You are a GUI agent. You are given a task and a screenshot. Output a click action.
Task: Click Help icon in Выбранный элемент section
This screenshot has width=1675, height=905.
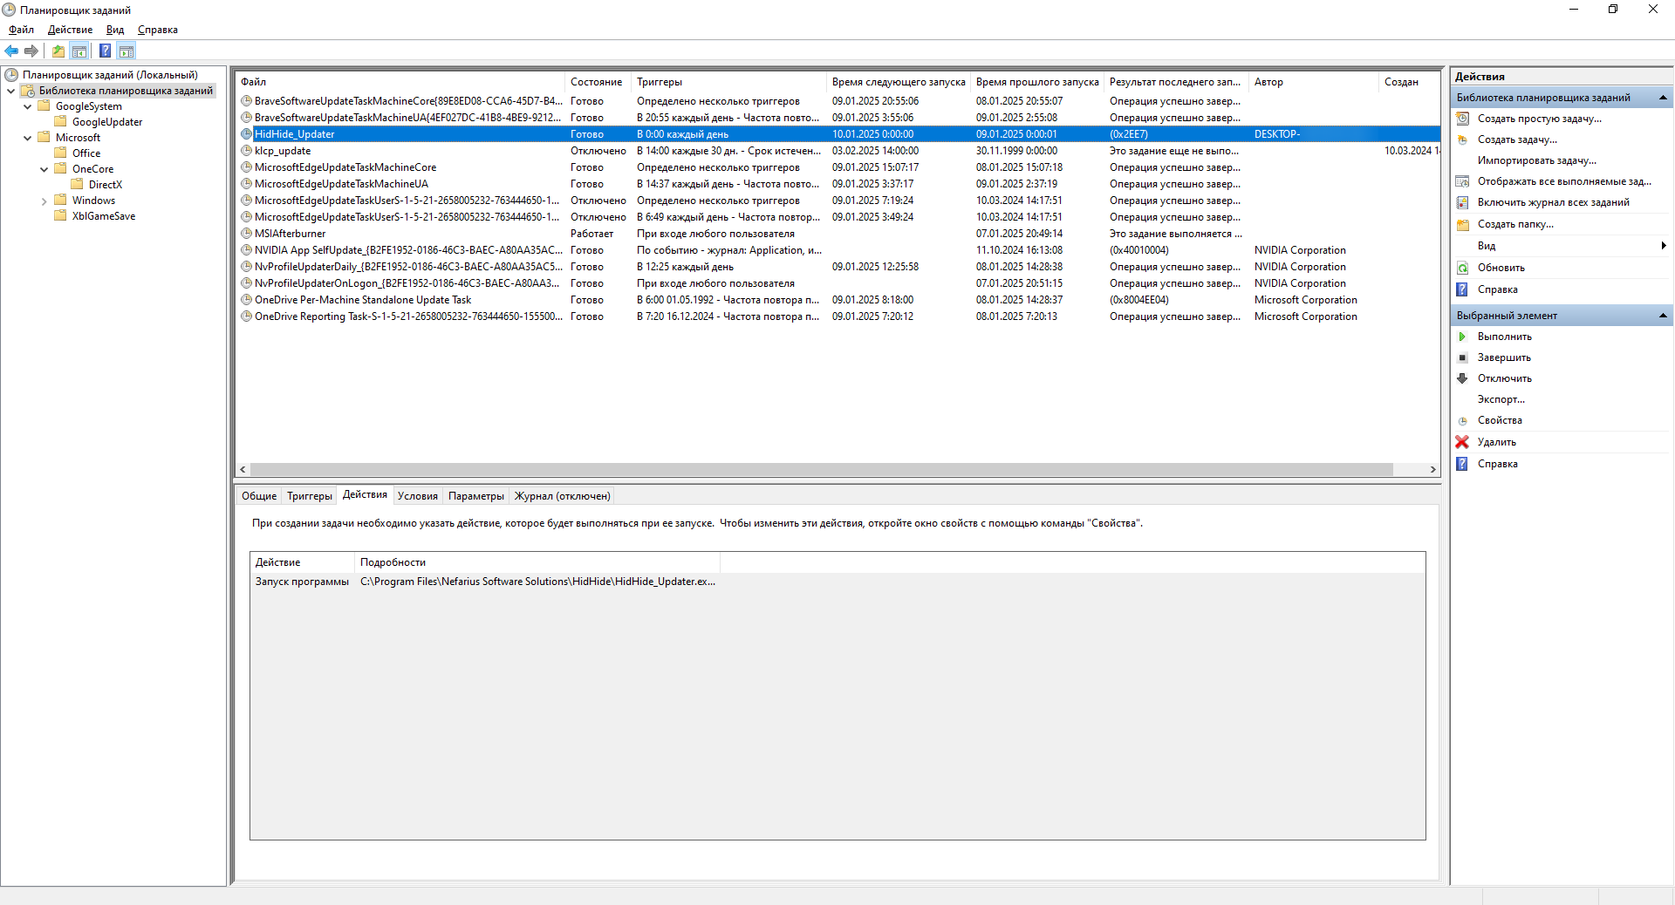pyautogui.click(x=1463, y=464)
